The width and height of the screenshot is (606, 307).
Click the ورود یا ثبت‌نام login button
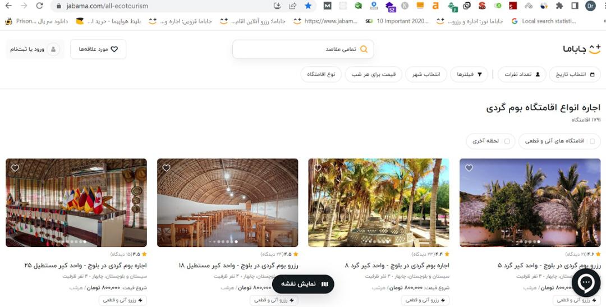click(x=35, y=49)
